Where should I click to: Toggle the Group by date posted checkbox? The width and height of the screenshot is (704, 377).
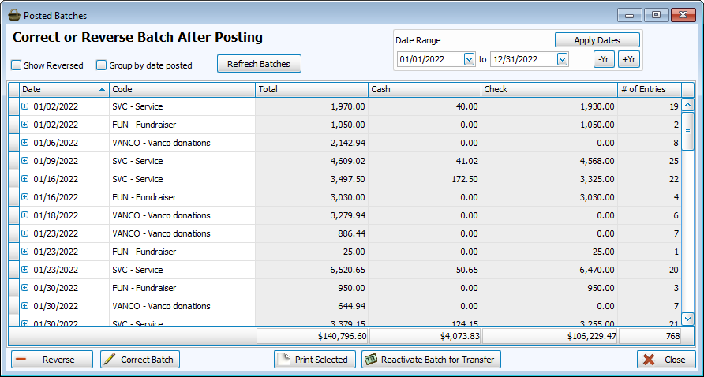101,65
